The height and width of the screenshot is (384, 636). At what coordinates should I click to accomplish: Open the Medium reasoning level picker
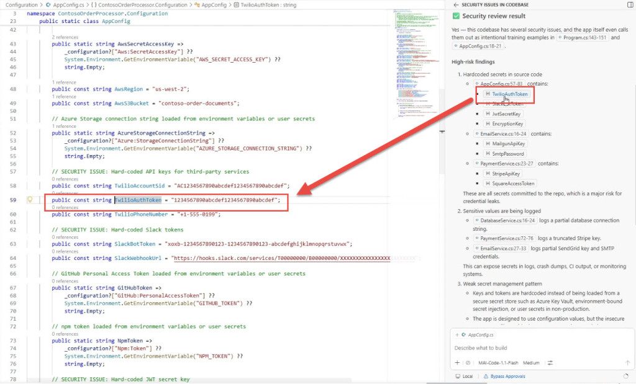coord(532,363)
